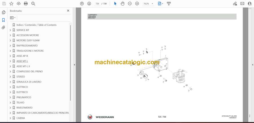
Task: Select the RIVESTIMENTO bookmark
Action: tap(25, 108)
